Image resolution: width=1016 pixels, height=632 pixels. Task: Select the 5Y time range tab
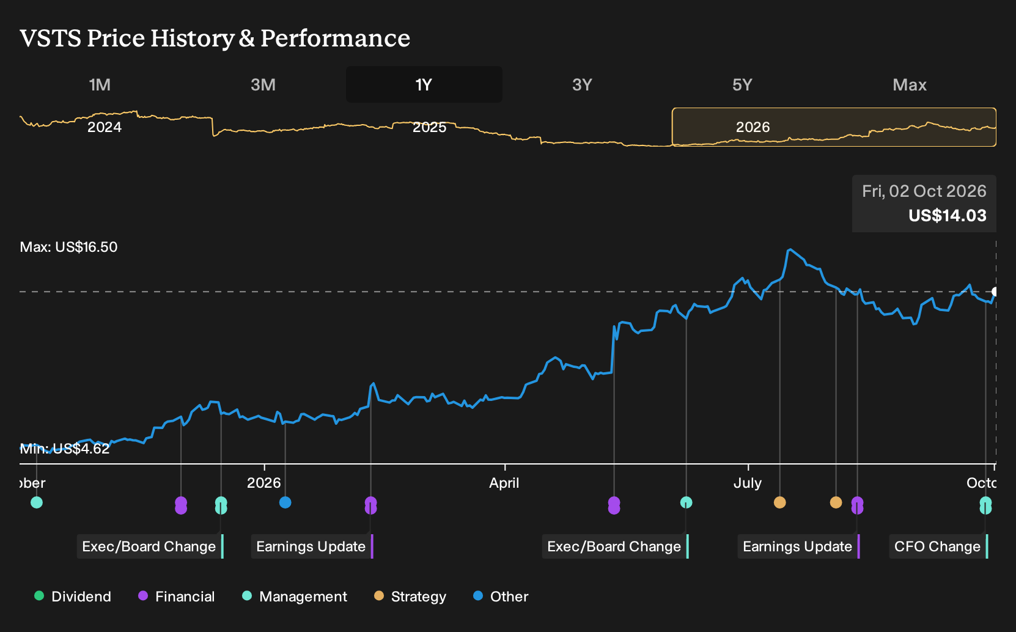[x=742, y=84]
